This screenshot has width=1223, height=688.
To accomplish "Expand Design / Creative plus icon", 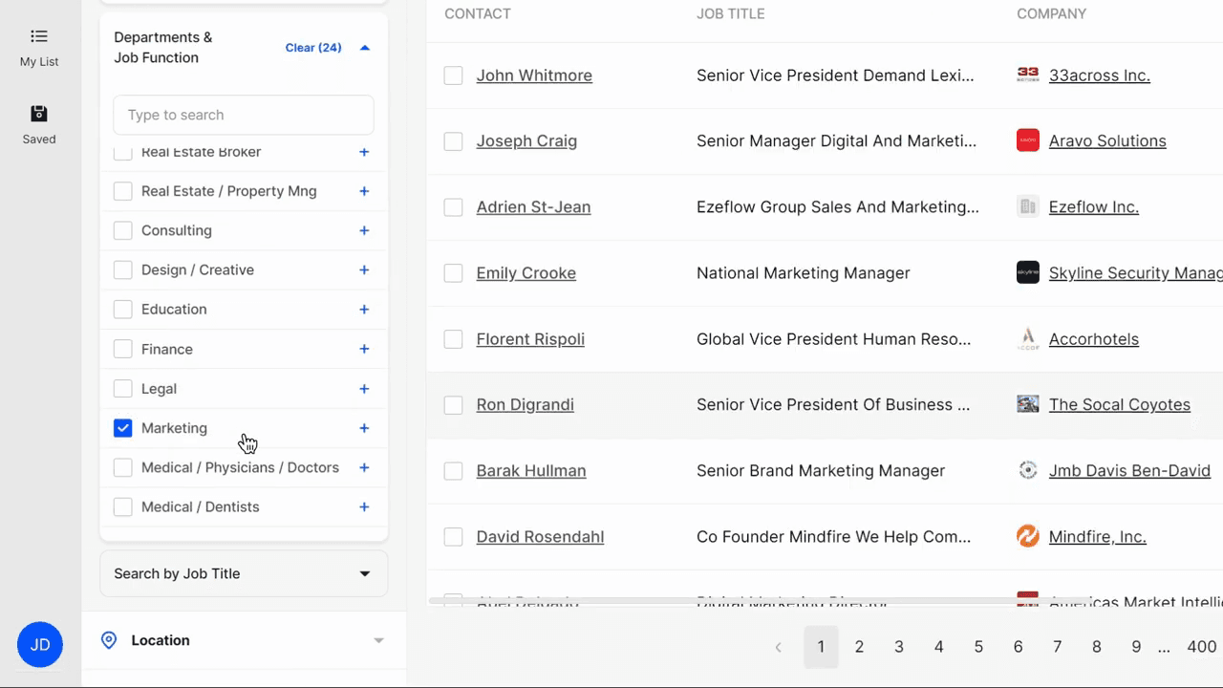I will click(364, 270).
